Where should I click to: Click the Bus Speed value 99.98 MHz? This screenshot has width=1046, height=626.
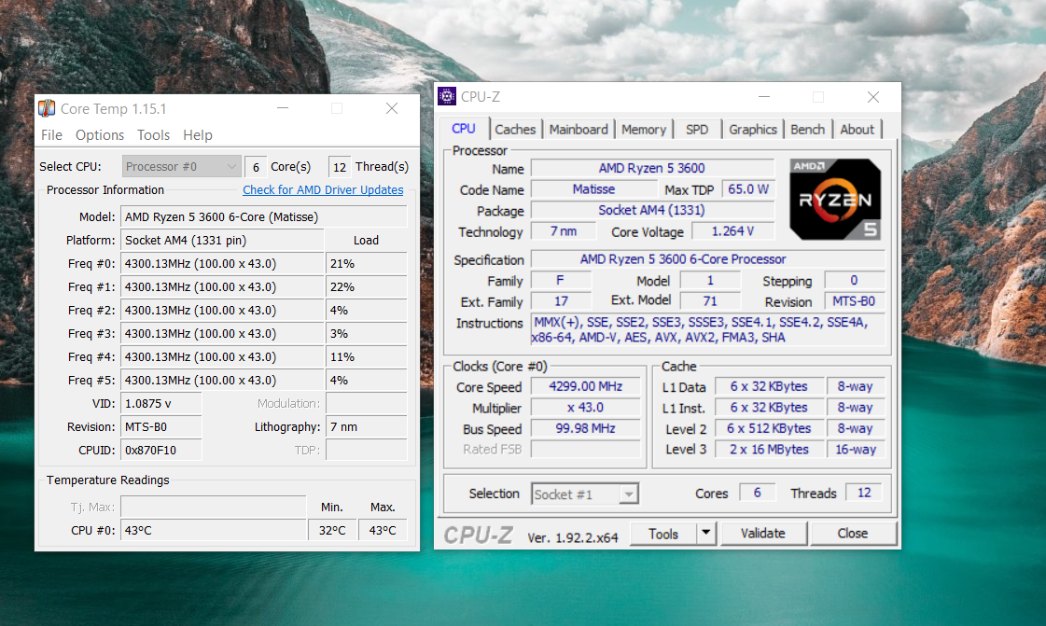(585, 428)
